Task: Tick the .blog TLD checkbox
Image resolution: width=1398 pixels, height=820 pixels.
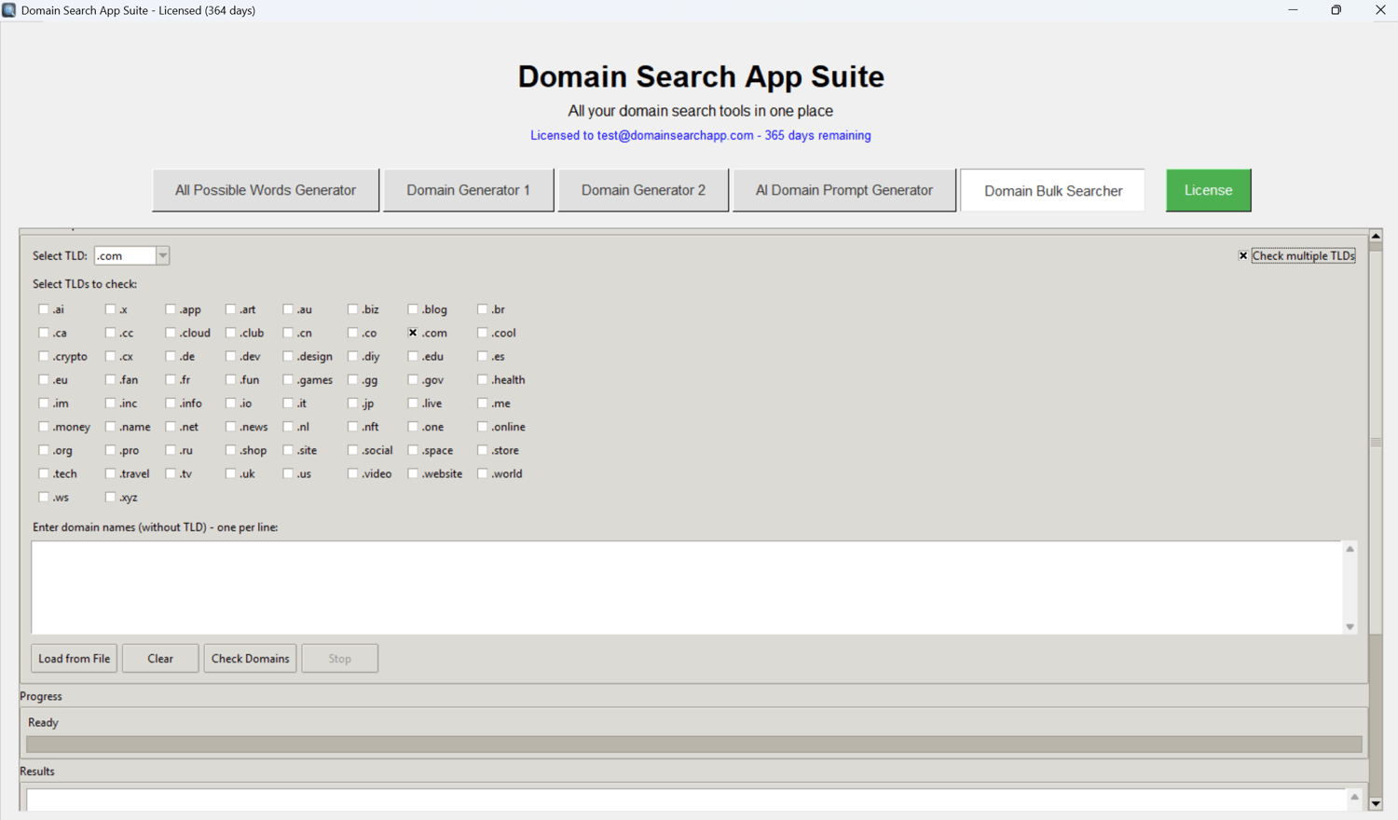Action: coord(413,309)
